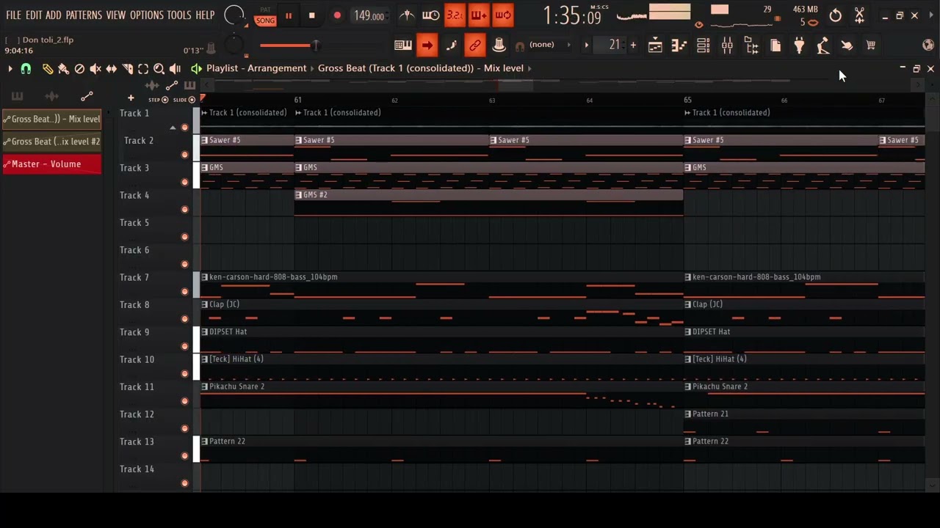Viewport: 940px width, 528px height.
Task: Select Gross Beat Mix level #2 clip
Action: tap(51, 142)
